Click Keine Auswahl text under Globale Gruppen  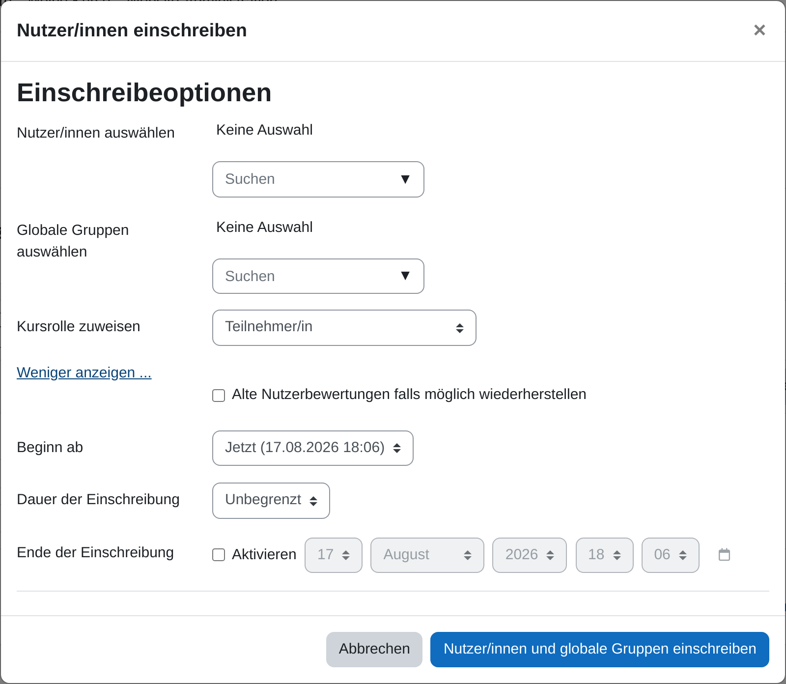click(x=264, y=227)
